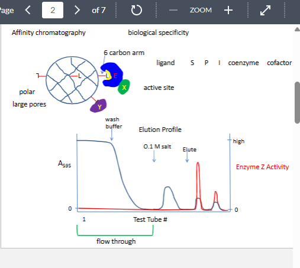Click the 'Elute' label
Image resolution: width=300 pixels, height=268 pixels.
point(189,150)
